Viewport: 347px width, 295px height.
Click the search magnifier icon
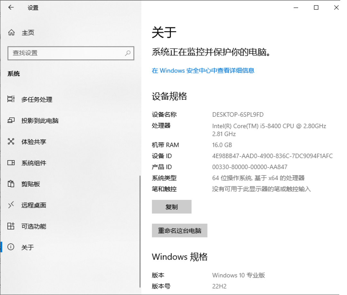click(128, 53)
